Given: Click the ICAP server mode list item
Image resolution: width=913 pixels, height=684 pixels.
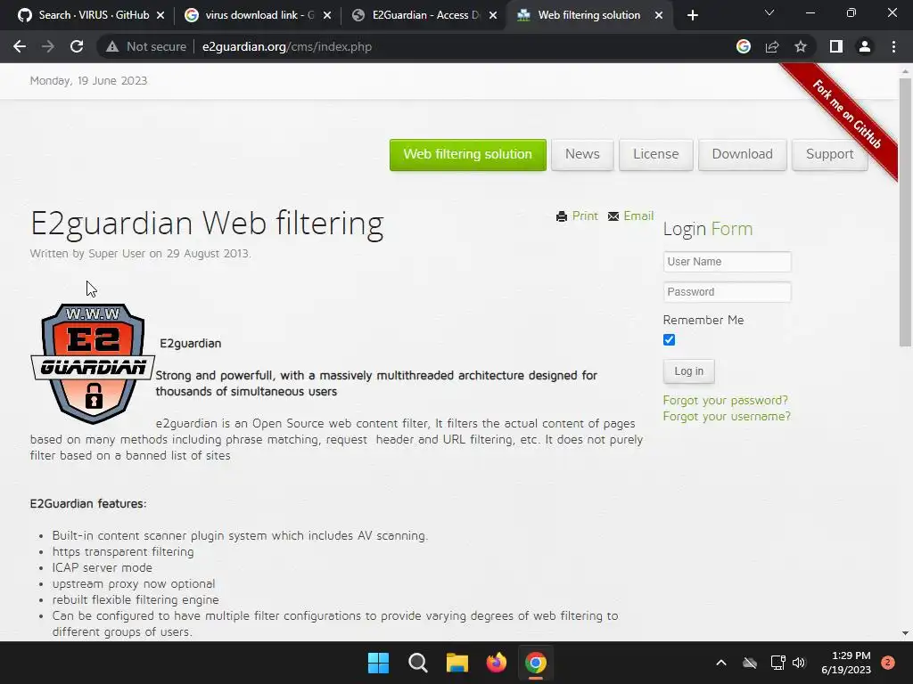Looking at the screenshot, I should (103, 567).
